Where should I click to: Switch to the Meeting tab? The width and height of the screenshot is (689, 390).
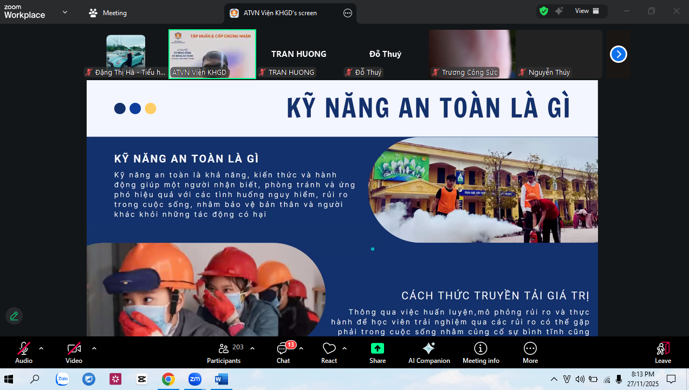pos(108,13)
